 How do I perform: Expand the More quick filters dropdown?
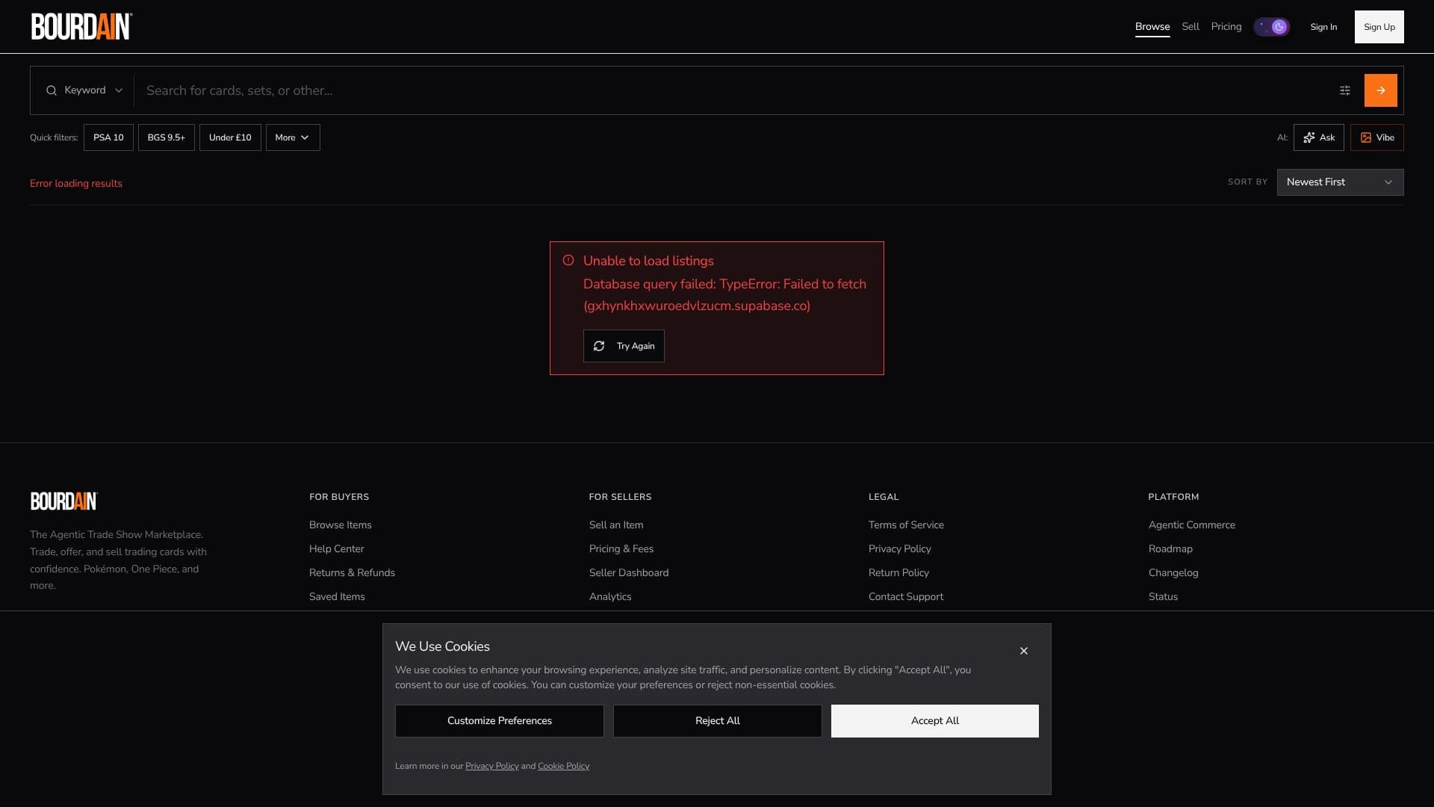293,137
